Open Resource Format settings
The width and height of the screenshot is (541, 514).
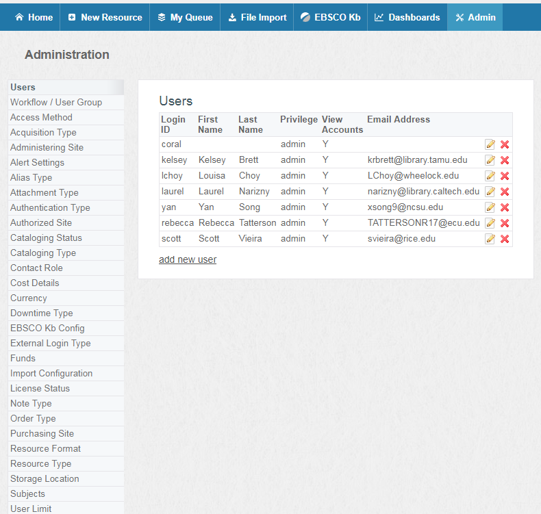tap(66, 448)
